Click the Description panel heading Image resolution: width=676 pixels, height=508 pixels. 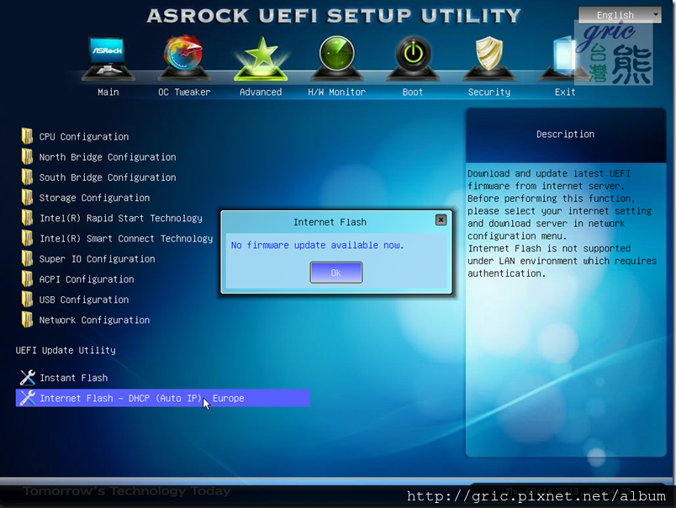(565, 134)
